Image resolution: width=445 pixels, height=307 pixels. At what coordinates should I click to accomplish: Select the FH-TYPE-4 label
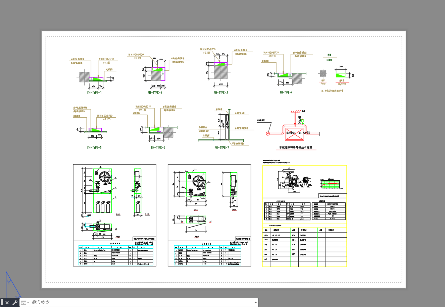[x=286, y=93]
